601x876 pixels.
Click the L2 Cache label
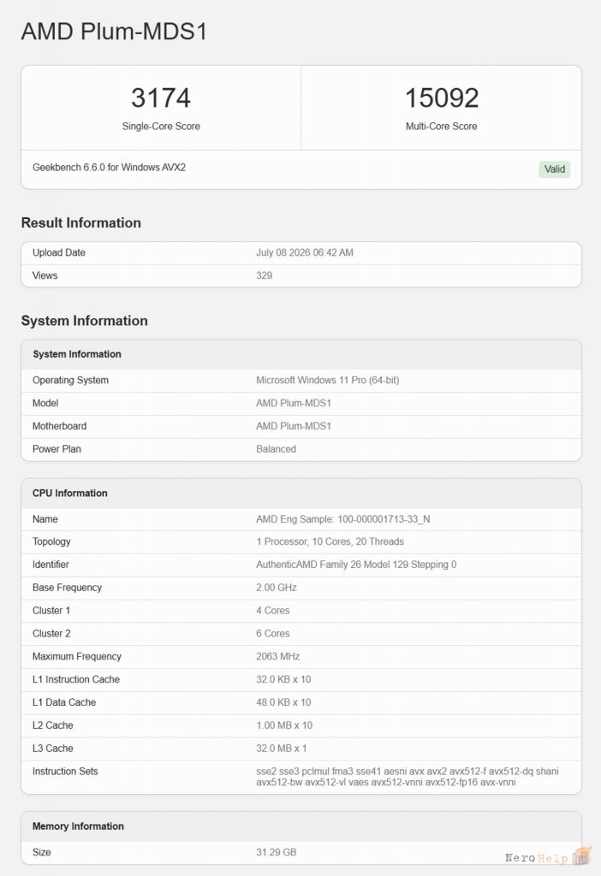[x=52, y=725]
